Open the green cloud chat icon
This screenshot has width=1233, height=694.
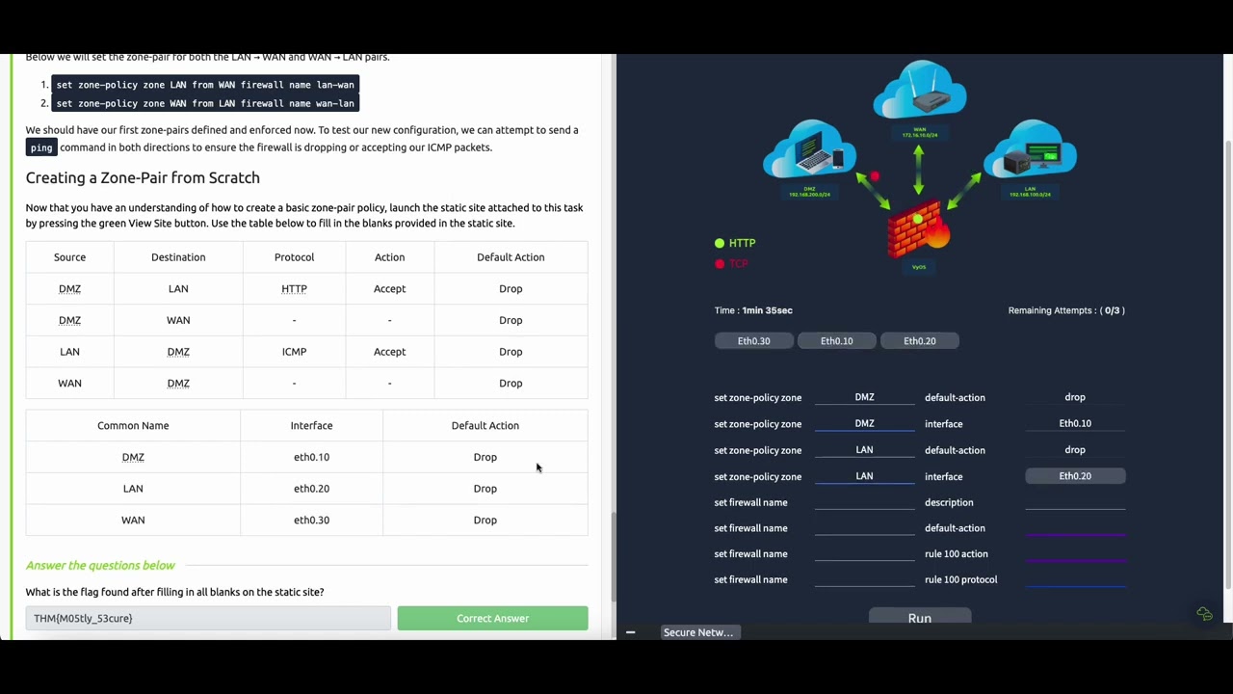click(x=1204, y=614)
